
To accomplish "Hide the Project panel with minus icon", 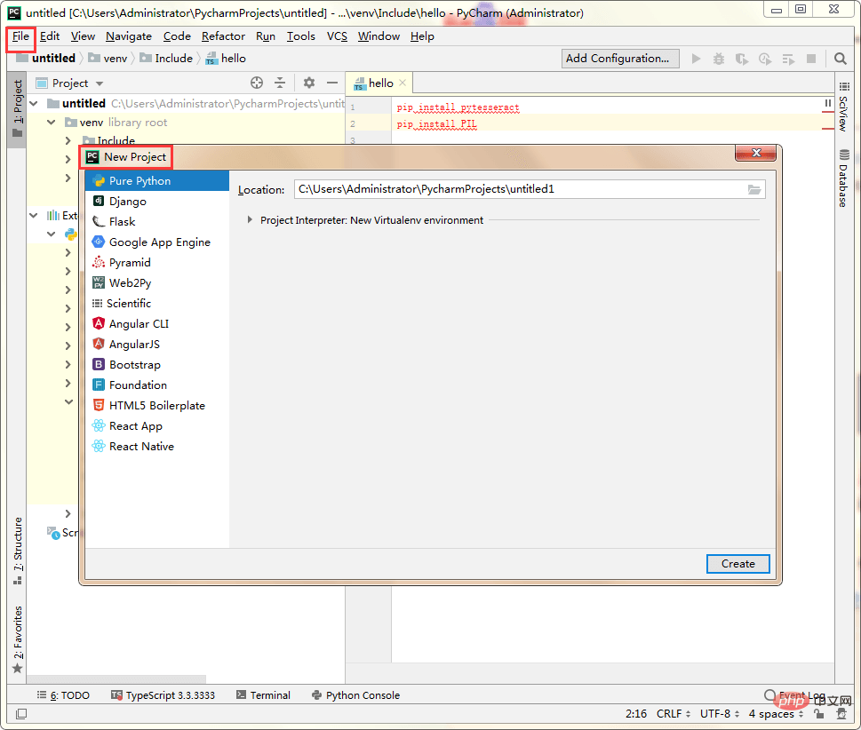I will 331,83.
